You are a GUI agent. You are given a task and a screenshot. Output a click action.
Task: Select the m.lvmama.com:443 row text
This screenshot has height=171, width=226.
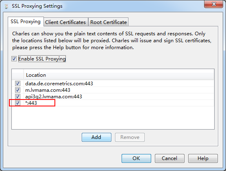[x=48, y=90]
